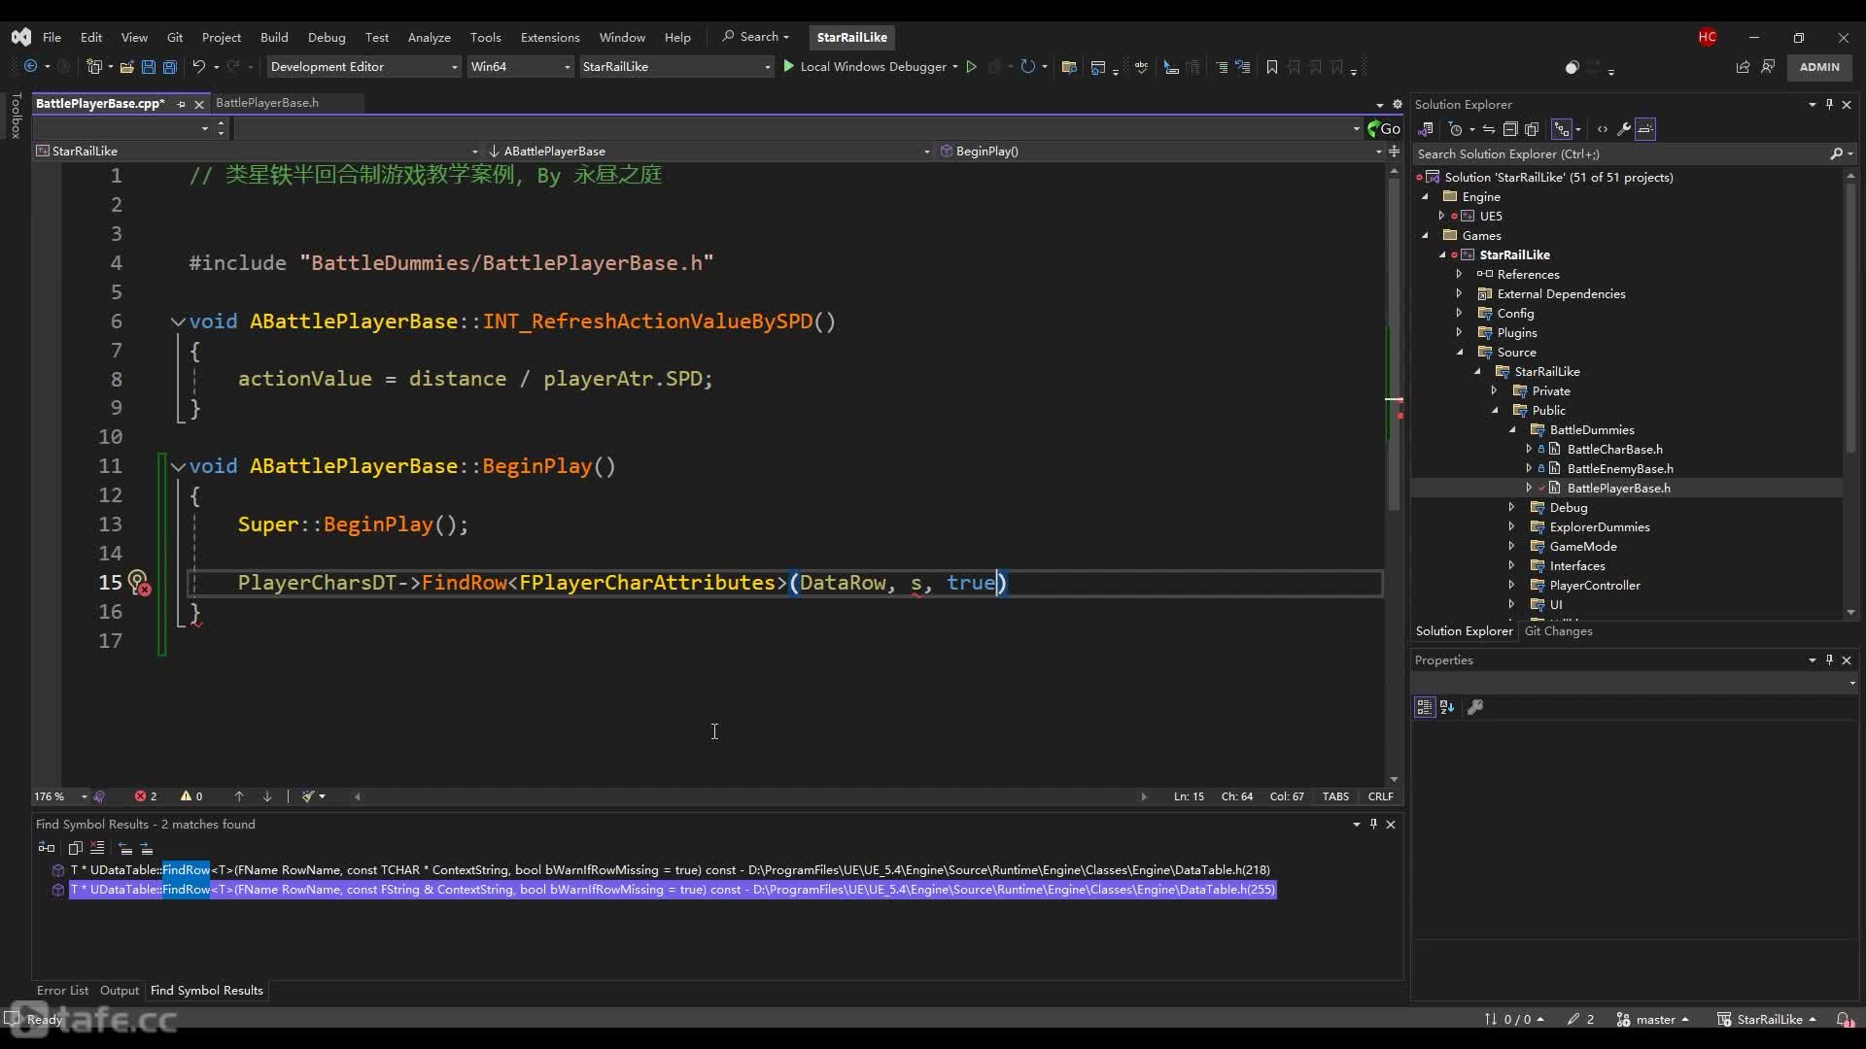Click the master branch indicator in status bar
The width and height of the screenshot is (1866, 1049).
[1652, 1019]
